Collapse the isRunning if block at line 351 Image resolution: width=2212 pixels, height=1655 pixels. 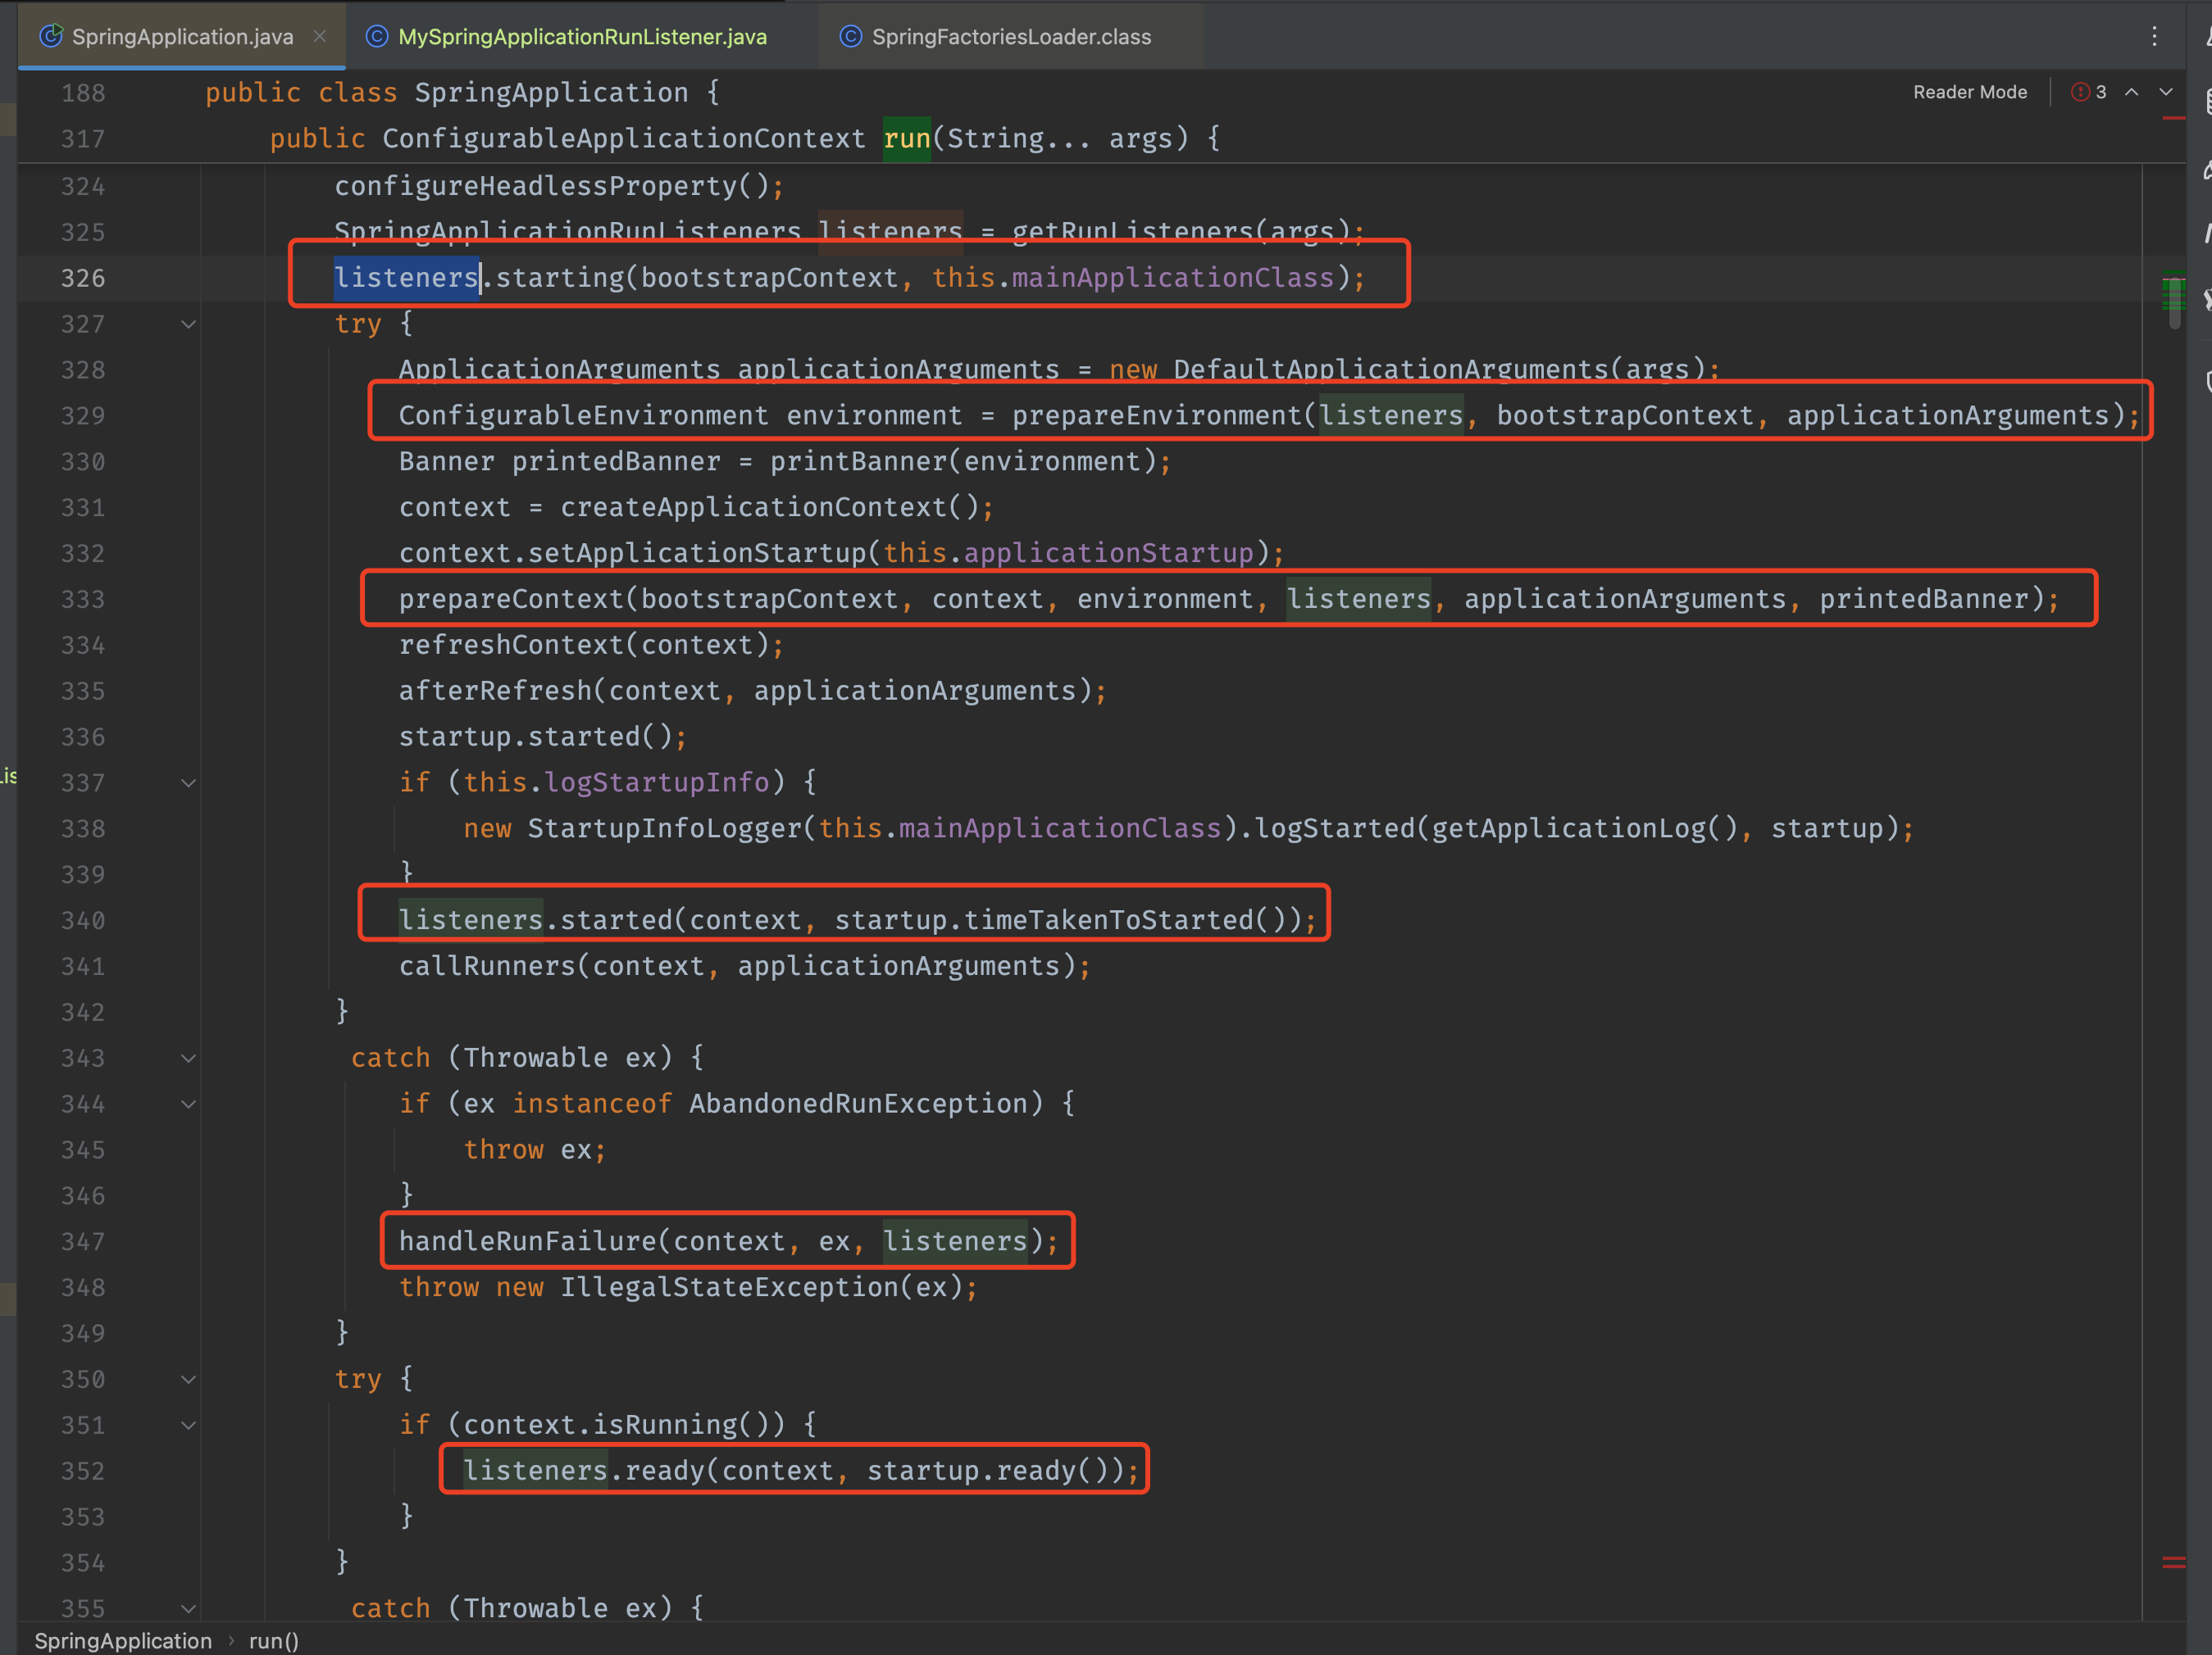[x=188, y=1425]
